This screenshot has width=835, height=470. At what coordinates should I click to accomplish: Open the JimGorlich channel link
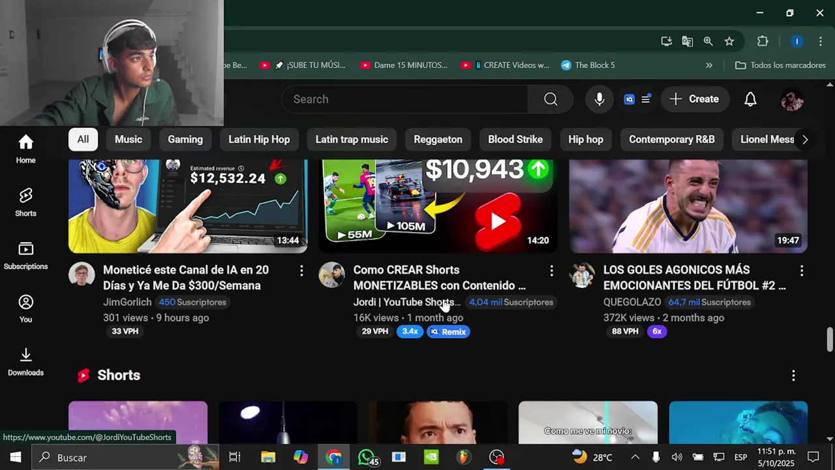[x=127, y=302]
